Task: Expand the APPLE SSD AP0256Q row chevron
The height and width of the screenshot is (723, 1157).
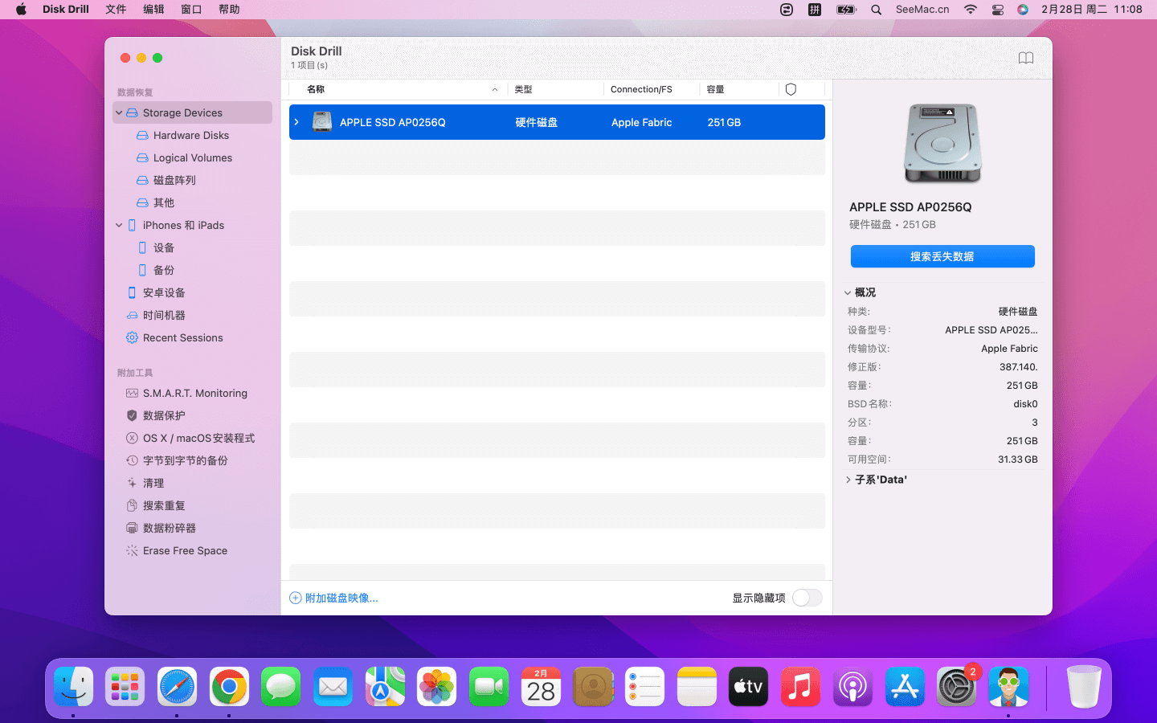Action: pos(296,122)
